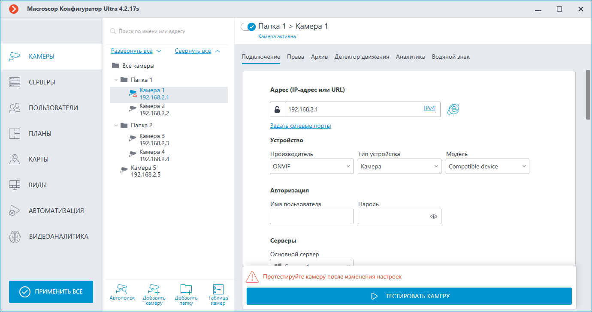Click the IPv4 link

pyautogui.click(x=429, y=108)
